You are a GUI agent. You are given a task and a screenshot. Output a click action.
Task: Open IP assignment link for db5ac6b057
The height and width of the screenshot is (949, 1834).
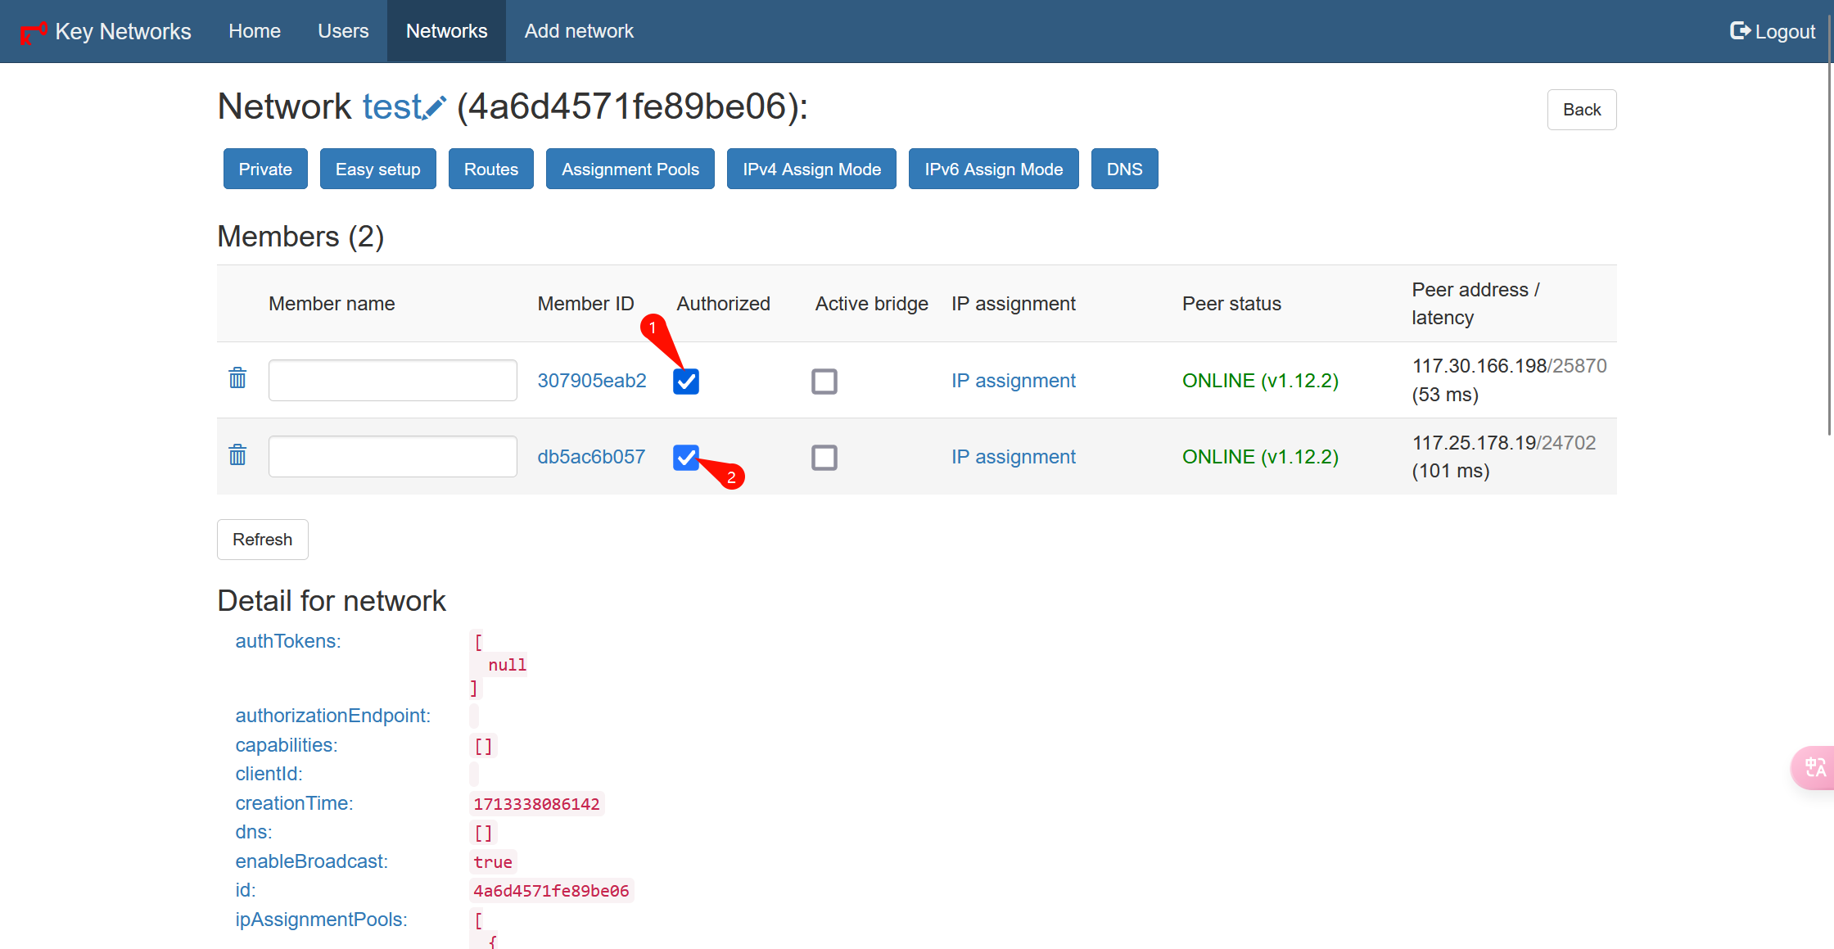tap(1013, 457)
